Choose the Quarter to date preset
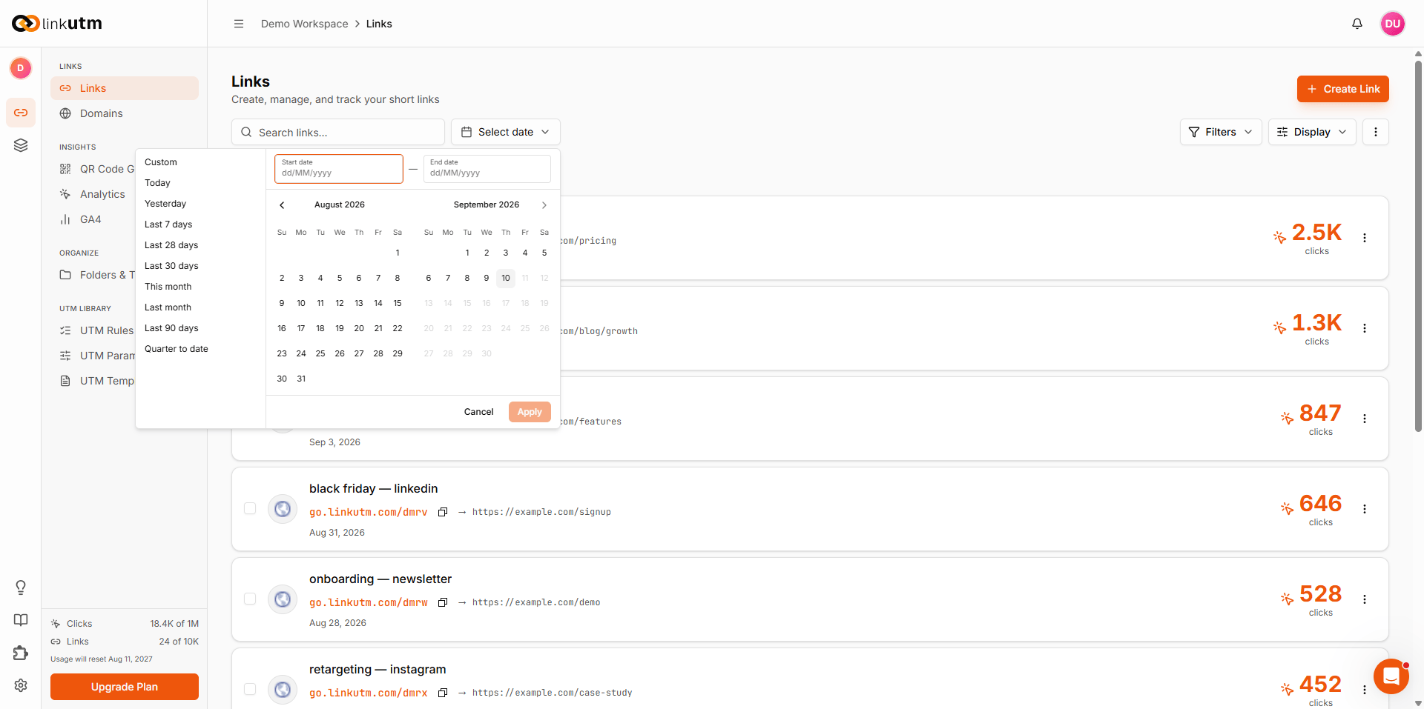Image resolution: width=1424 pixels, height=709 pixels. tap(177, 349)
